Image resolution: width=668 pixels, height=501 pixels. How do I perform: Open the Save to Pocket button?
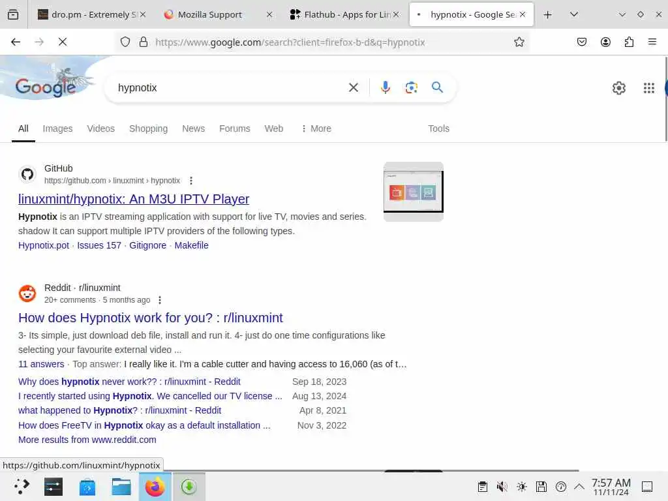tap(582, 42)
